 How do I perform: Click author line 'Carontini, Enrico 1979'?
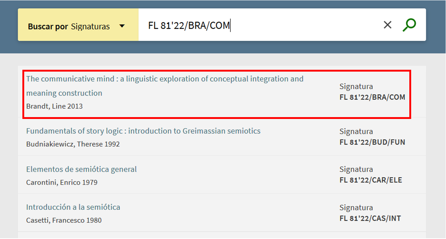point(62,182)
